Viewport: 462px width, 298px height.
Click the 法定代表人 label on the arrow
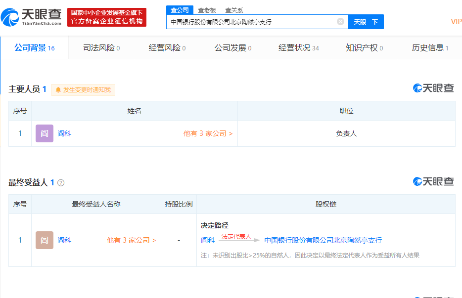pos(236,236)
